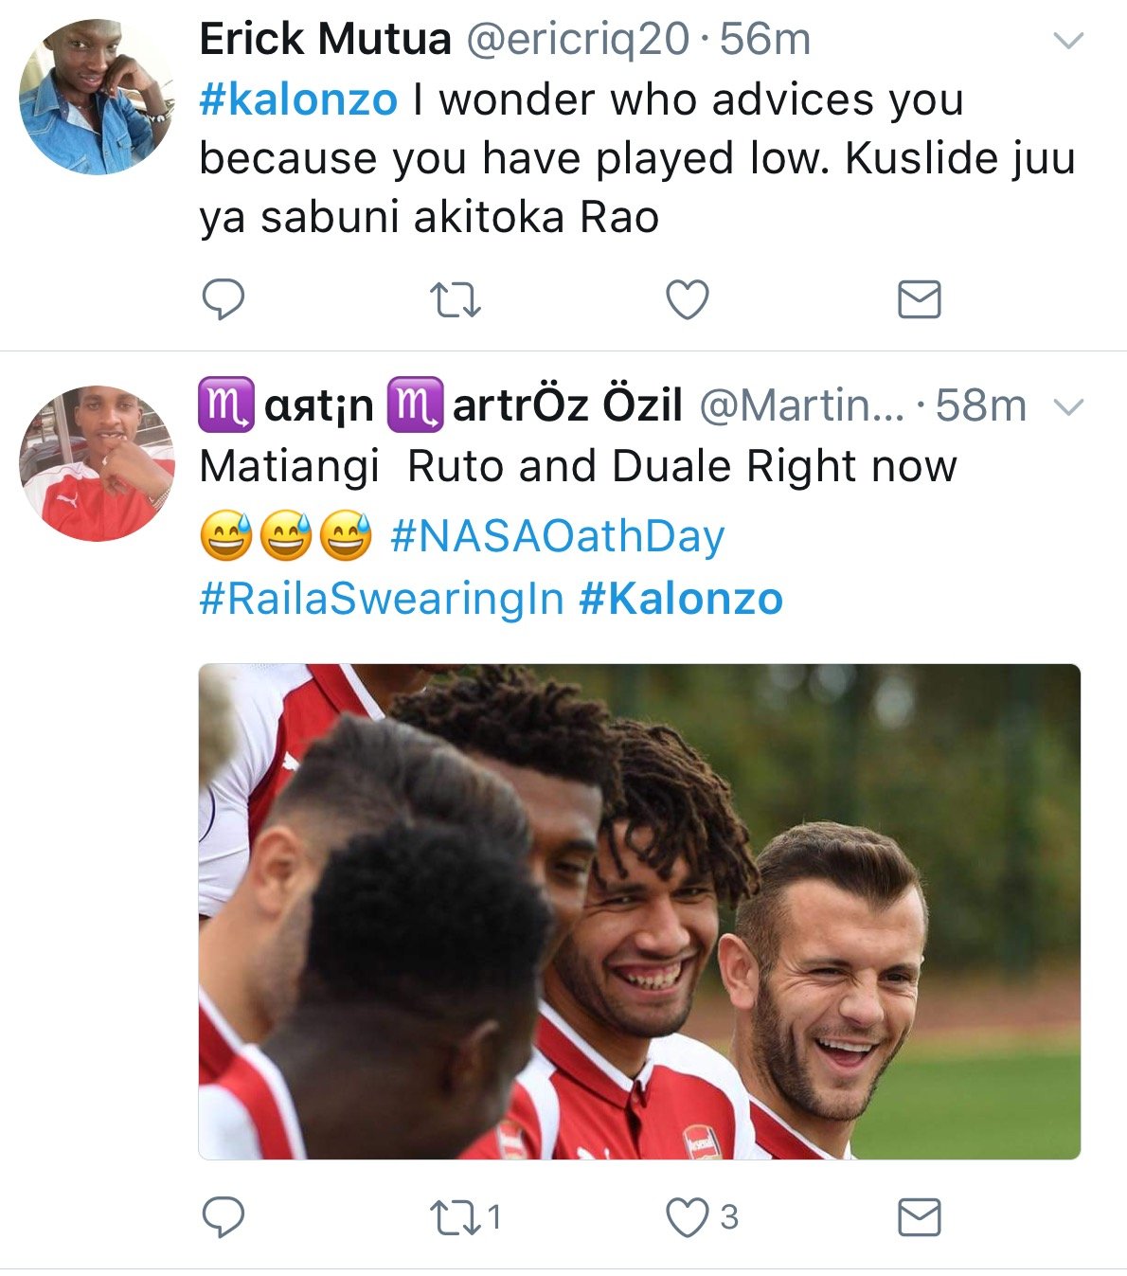This screenshot has width=1127, height=1276.
Task: Retweet Erick Mutua's #kalonzo tweet
Action: 456,300
